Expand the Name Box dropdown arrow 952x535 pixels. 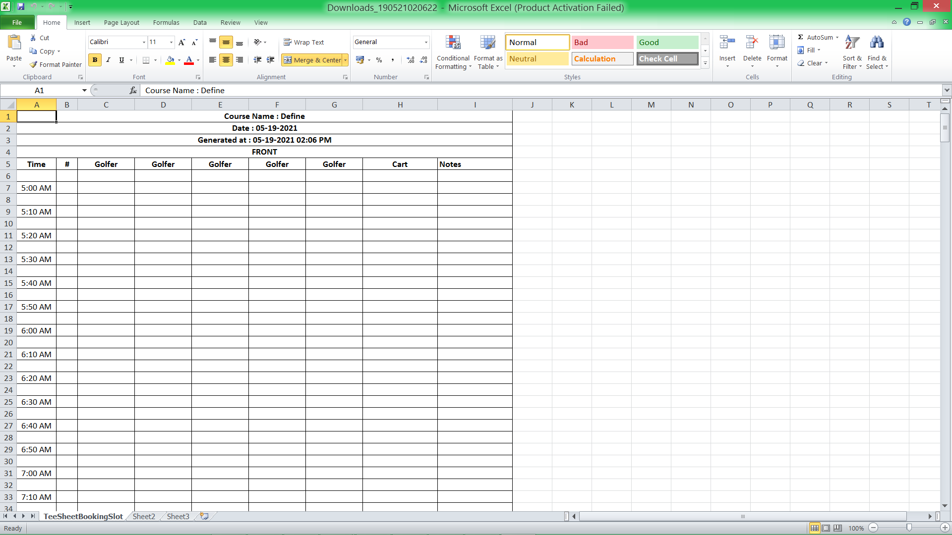tap(84, 90)
